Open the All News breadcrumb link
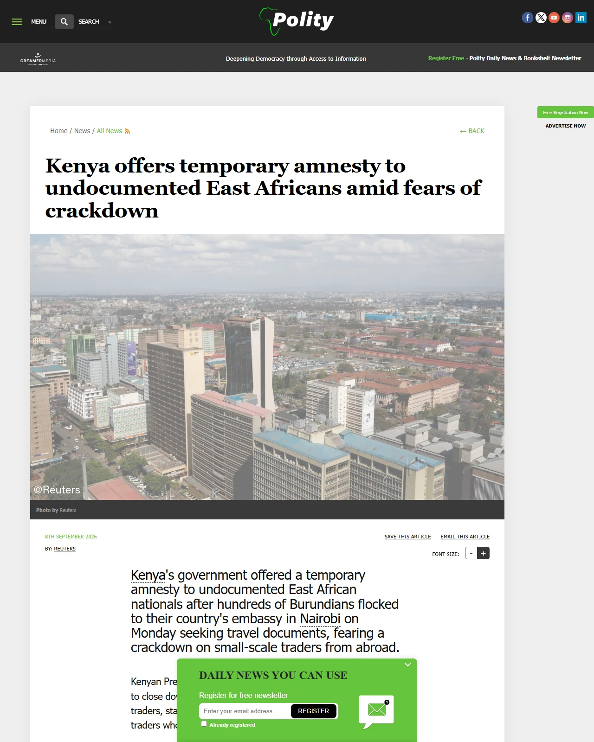 [110, 131]
